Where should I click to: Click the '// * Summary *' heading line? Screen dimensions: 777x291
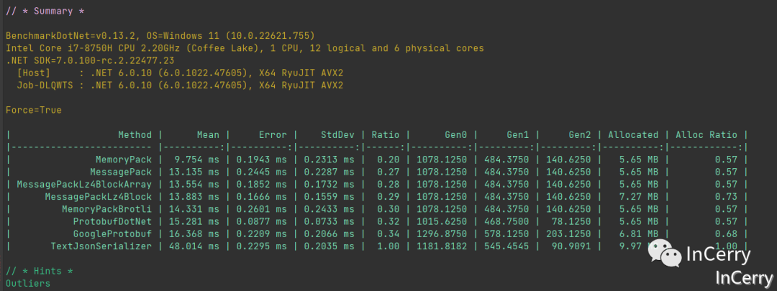pyautogui.click(x=45, y=11)
